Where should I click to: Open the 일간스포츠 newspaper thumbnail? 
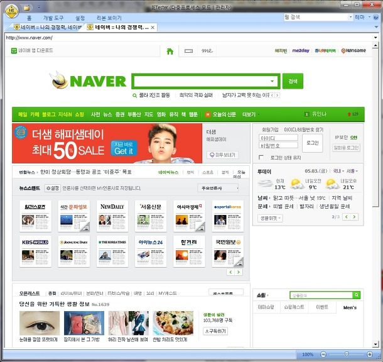tap(35, 216)
